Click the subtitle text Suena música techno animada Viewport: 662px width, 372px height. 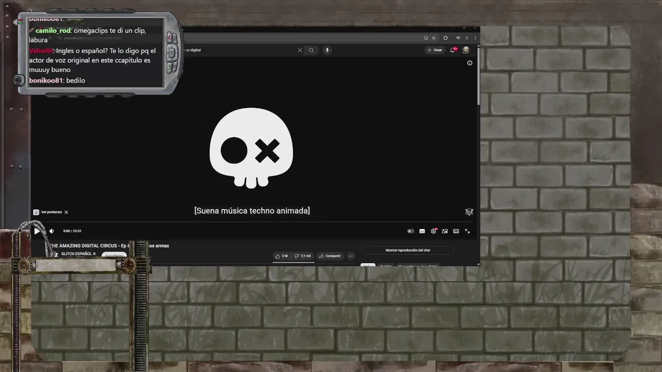pos(252,211)
